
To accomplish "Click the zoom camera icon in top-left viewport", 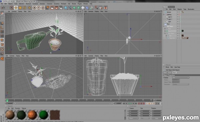I will click(x=78, y=11).
